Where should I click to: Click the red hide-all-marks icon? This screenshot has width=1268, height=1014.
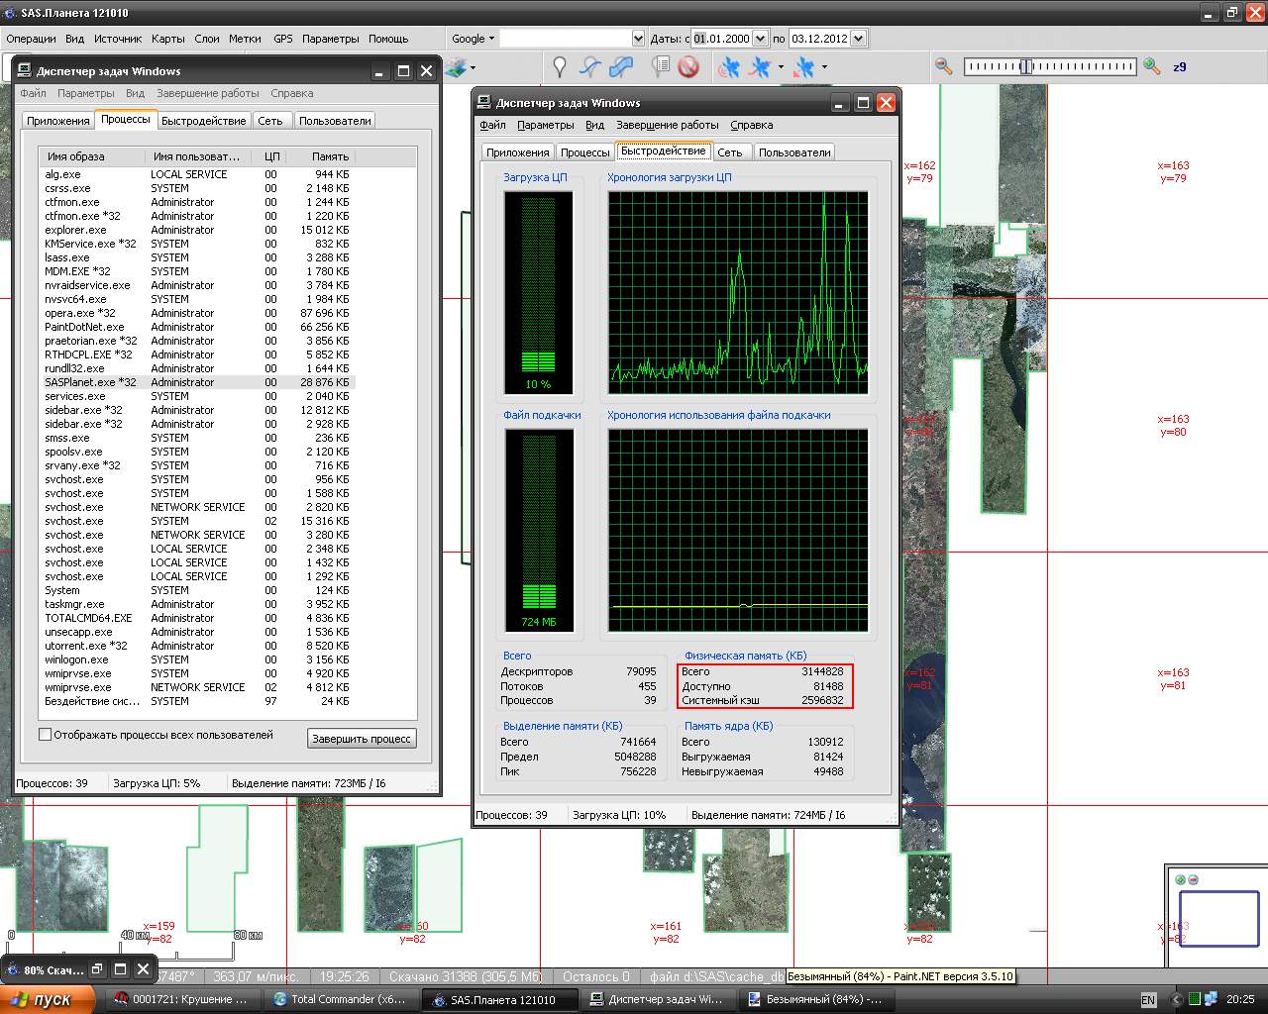click(x=688, y=67)
